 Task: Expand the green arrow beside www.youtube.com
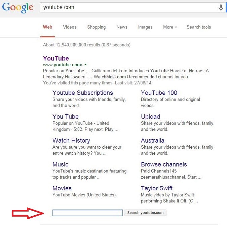tap(85, 65)
